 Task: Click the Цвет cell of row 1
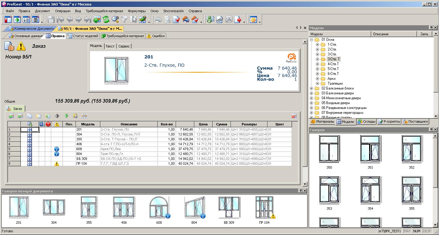(279, 129)
